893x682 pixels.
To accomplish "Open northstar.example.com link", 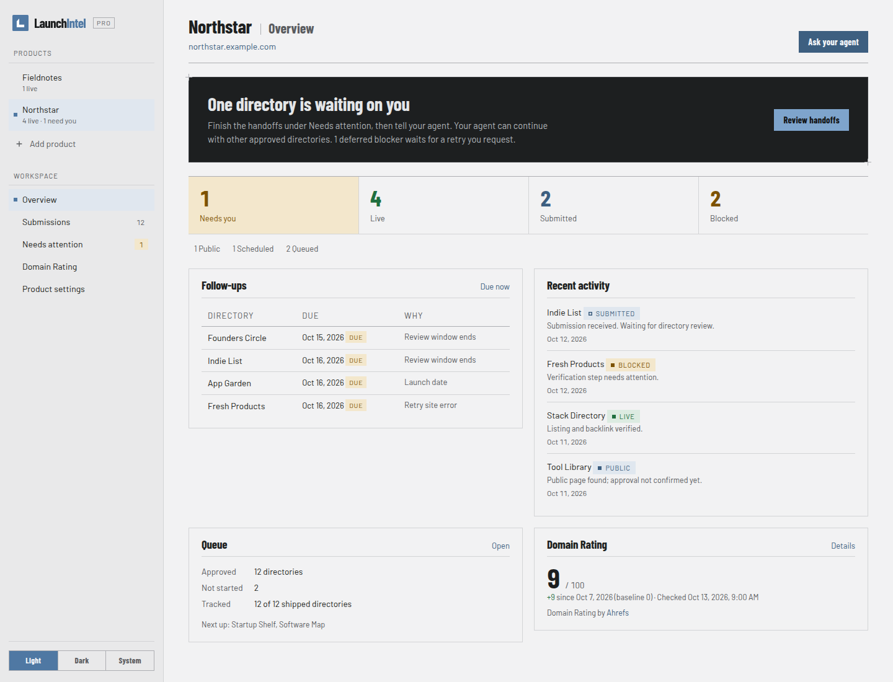I will (232, 46).
